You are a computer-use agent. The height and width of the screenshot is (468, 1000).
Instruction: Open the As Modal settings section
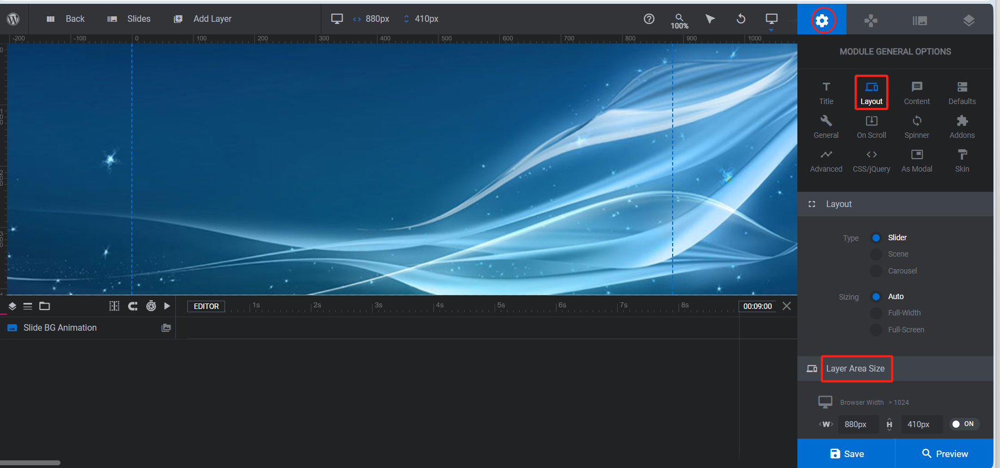(x=917, y=161)
